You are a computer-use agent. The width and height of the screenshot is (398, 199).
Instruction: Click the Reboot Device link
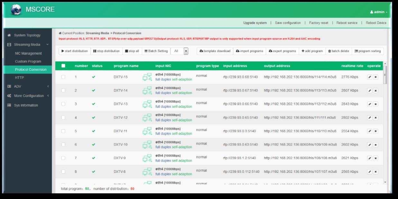tap(376, 23)
